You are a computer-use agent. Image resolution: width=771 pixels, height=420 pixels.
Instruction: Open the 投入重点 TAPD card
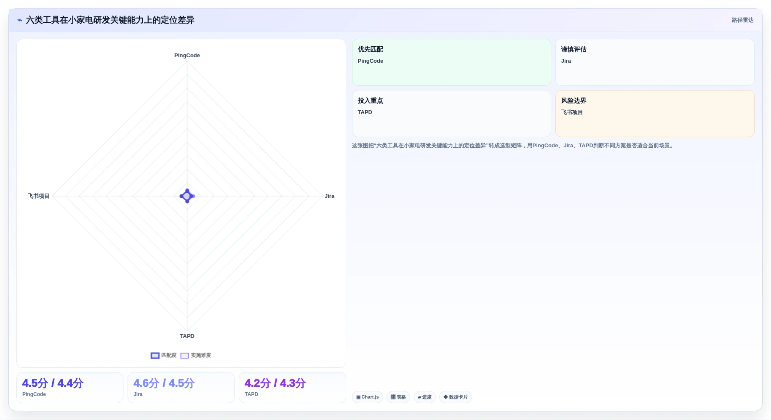click(x=451, y=114)
